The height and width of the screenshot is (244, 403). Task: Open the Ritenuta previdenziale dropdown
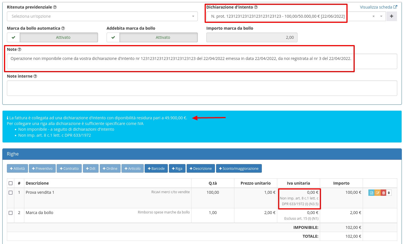point(102,16)
